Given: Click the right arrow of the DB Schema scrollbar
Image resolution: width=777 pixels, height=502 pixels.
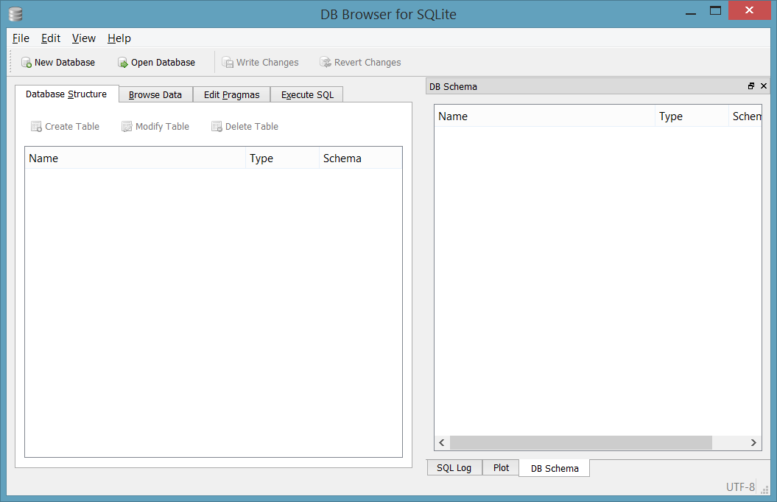Looking at the screenshot, I should [x=753, y=442].
